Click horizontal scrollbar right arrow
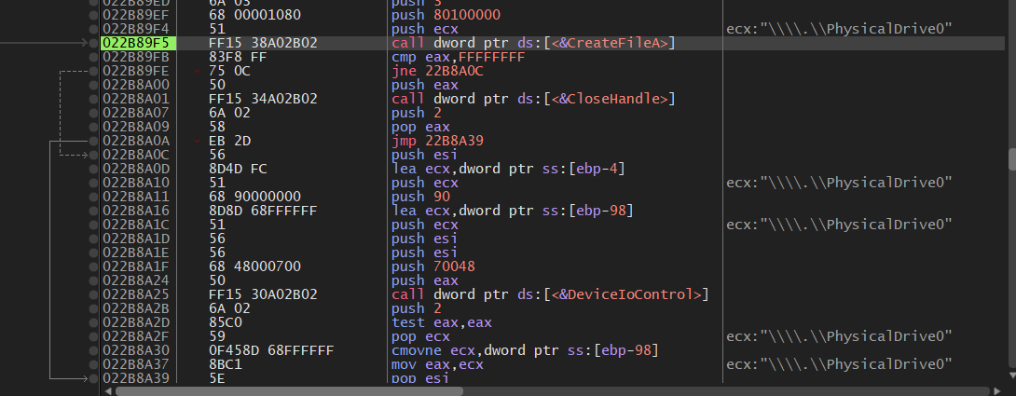Image resolution: width=1016 pixels, height=396 pixels. (x=996, y=391)
